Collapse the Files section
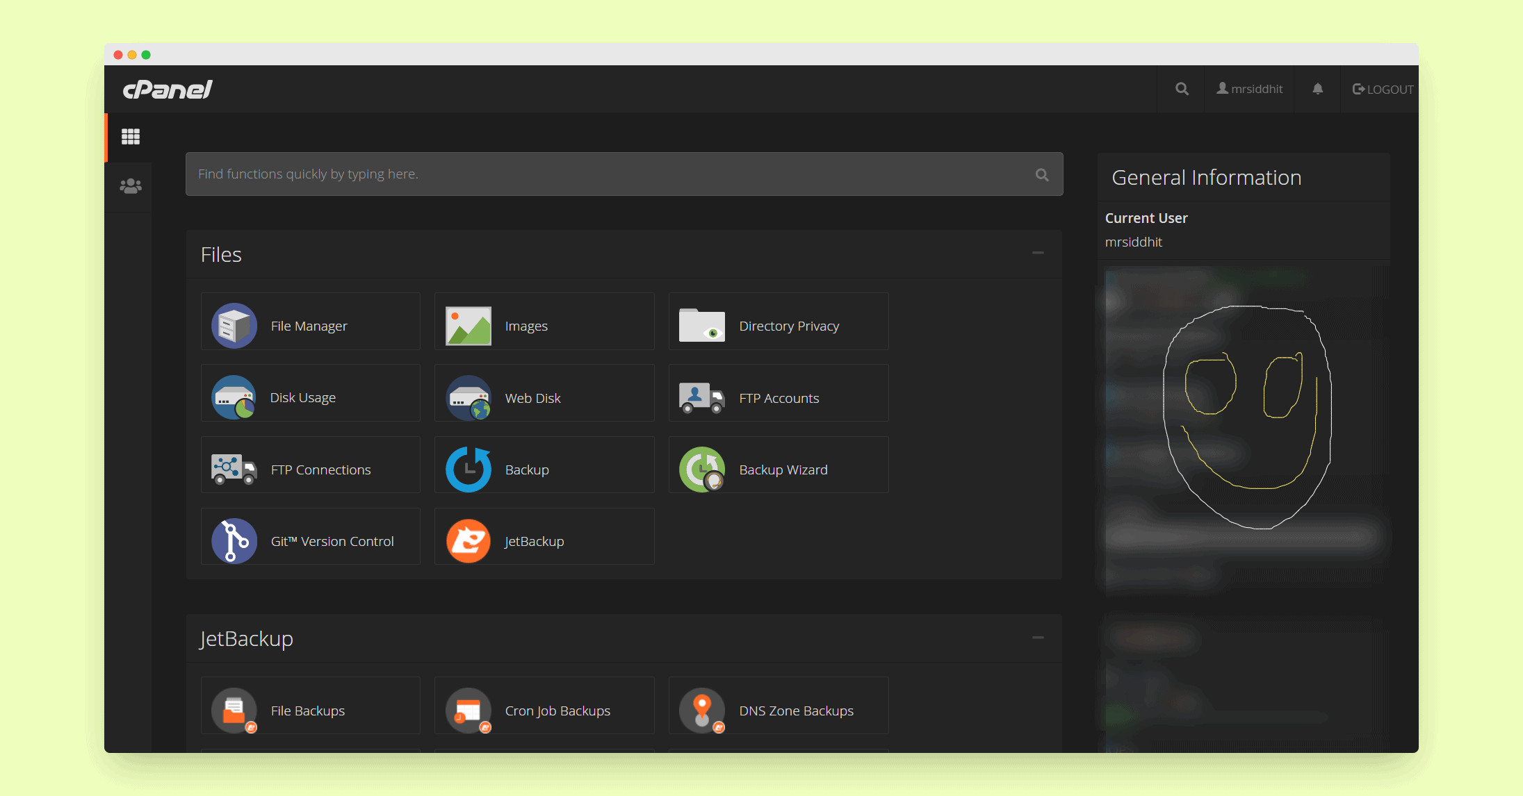The height and width of the screenshot is (796, 1523). point(1038,253)
